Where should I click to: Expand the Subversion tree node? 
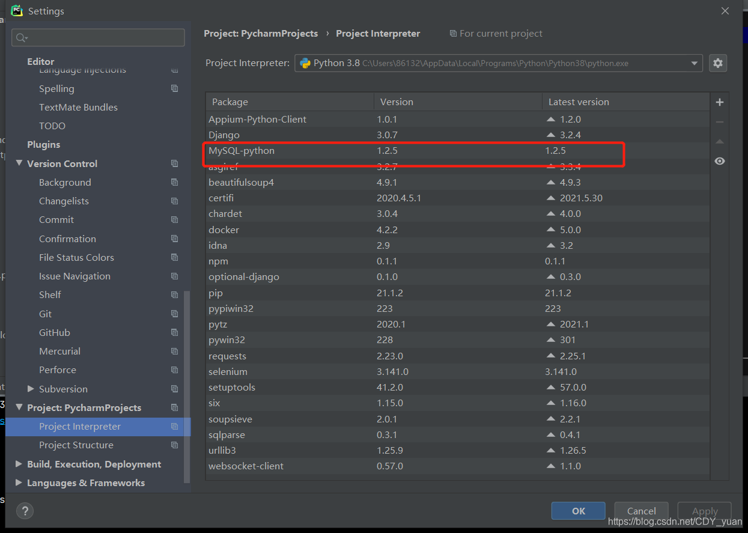31,389
